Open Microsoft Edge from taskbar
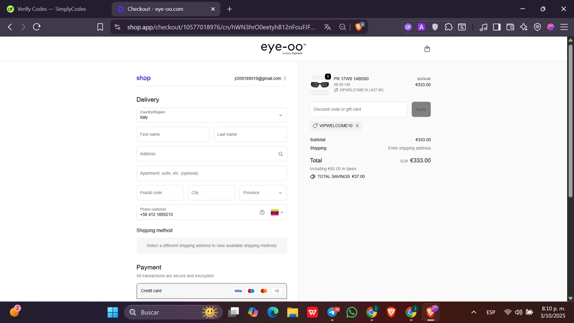 [x=273, y=312]
